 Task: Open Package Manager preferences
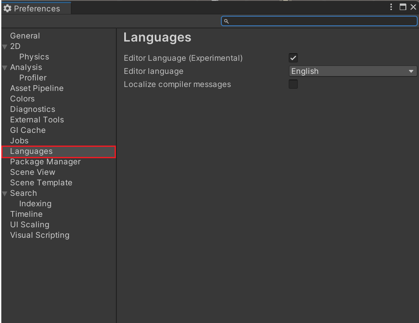click(45, 162)
